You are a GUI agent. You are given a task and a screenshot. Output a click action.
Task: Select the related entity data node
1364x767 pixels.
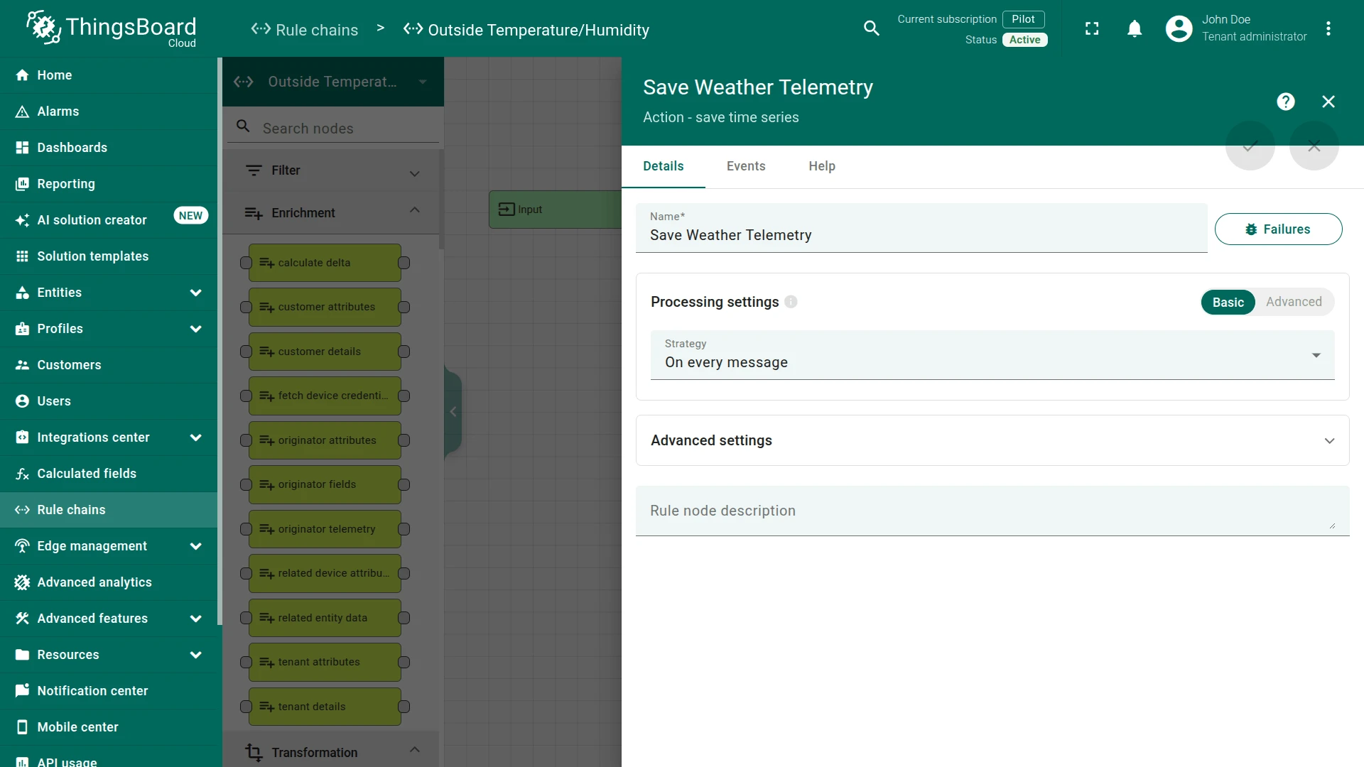coord(325,618)
